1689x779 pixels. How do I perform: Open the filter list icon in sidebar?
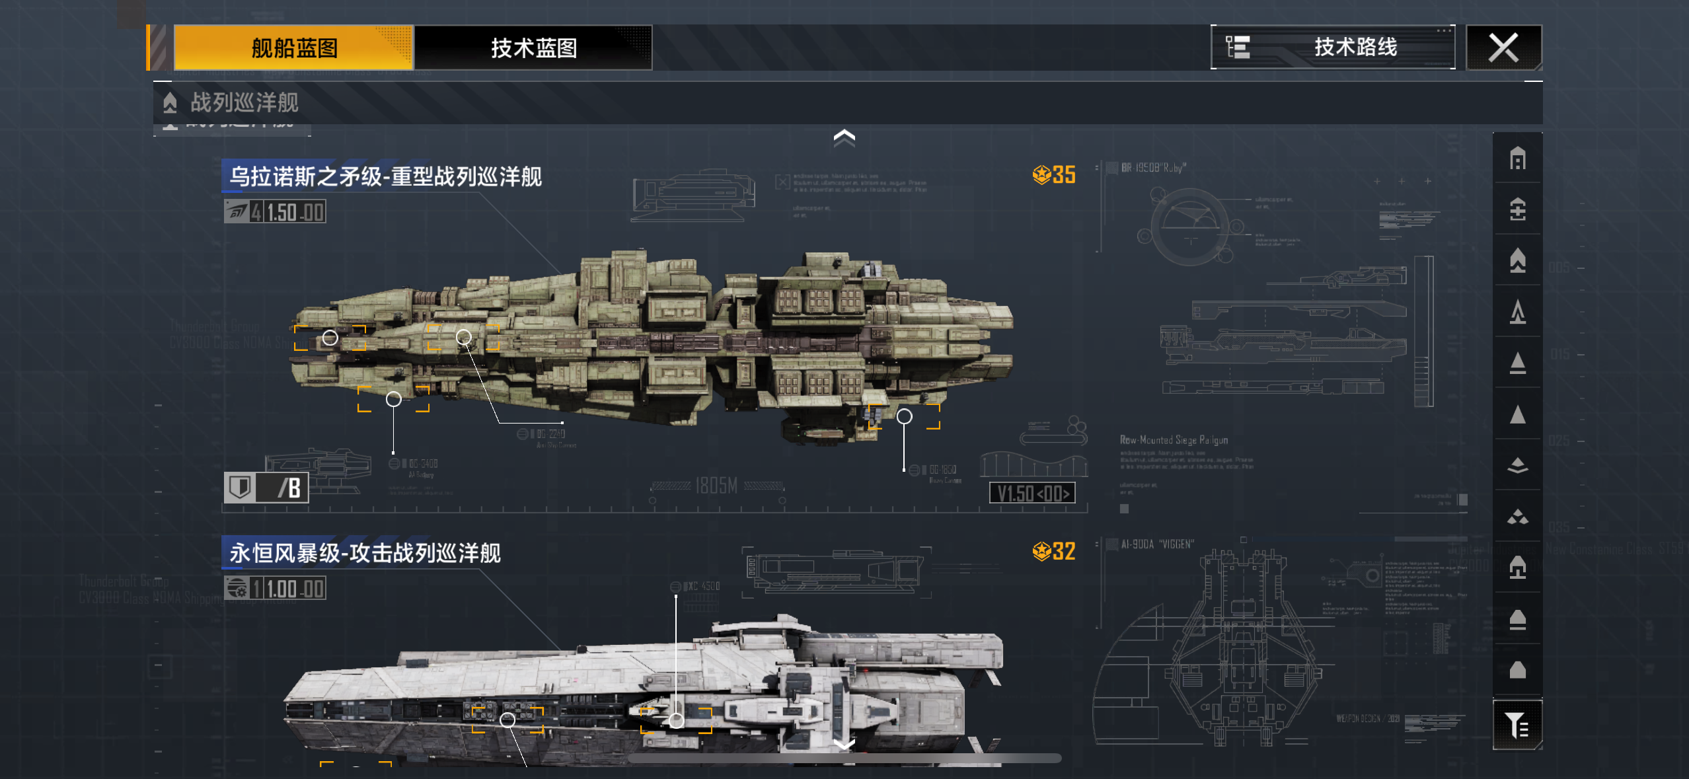(1518, 725)
